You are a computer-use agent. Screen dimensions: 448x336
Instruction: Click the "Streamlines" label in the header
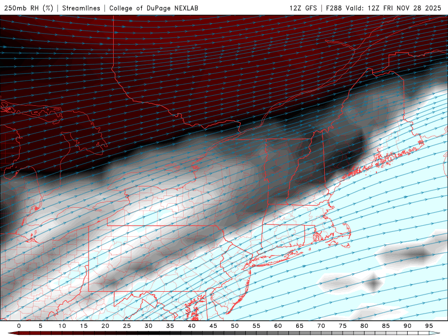pyautogui.click(x=81, y=8)
